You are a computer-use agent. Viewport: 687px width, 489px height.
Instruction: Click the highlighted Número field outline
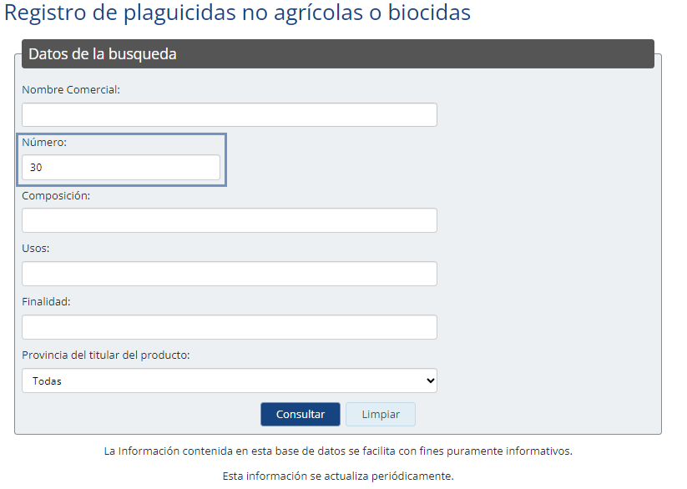point(123,159)
